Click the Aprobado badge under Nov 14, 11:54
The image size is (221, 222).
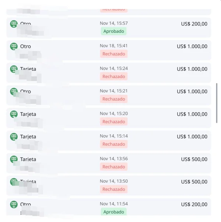tap(114, 212)
